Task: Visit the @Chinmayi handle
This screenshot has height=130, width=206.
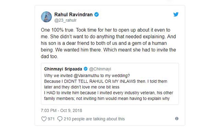Action: point(100,69)
